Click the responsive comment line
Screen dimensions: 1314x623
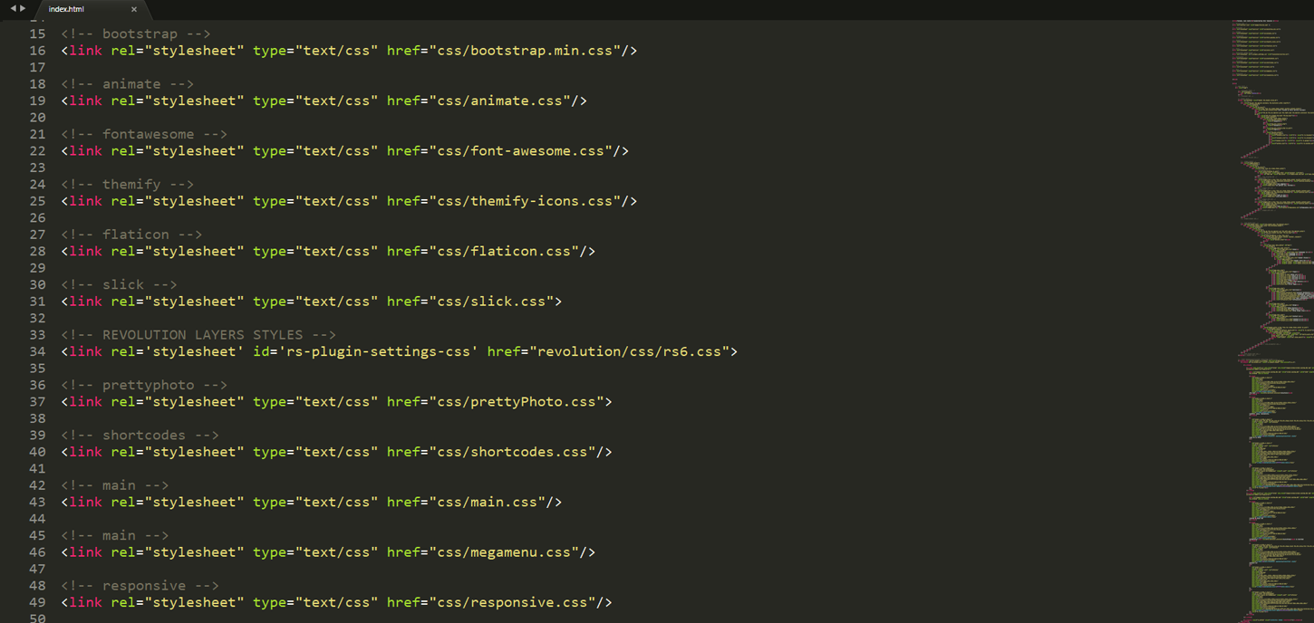(x=140, y=586)
